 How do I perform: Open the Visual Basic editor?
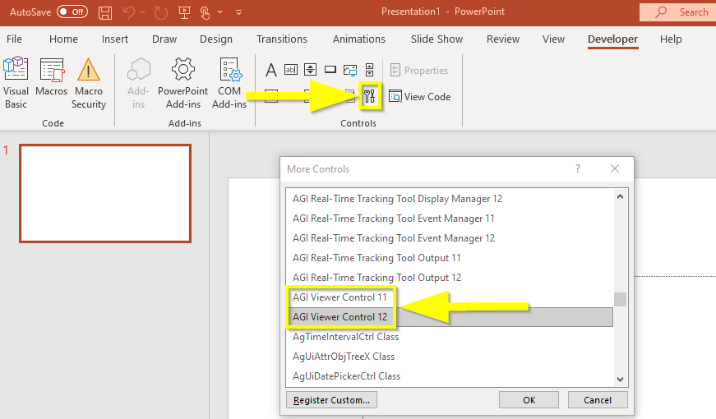16,83
